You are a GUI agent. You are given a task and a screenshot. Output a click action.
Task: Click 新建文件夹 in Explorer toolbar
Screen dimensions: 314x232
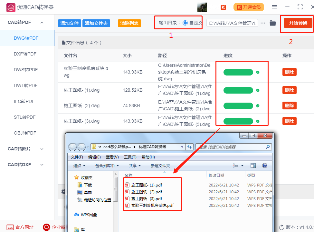point(160,166)
